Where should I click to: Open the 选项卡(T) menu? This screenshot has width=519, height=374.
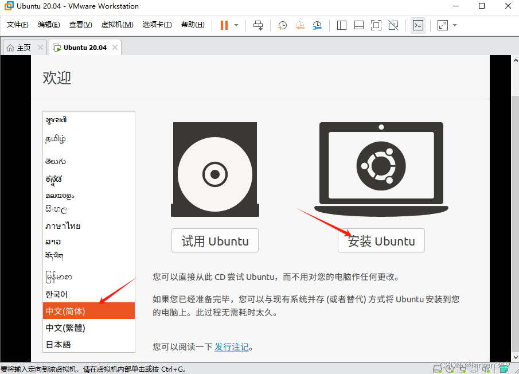pyautogui.click(x=157, y=25)
